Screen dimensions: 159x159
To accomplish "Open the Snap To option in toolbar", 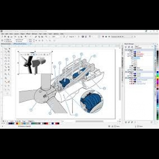I will click(72, 37).
